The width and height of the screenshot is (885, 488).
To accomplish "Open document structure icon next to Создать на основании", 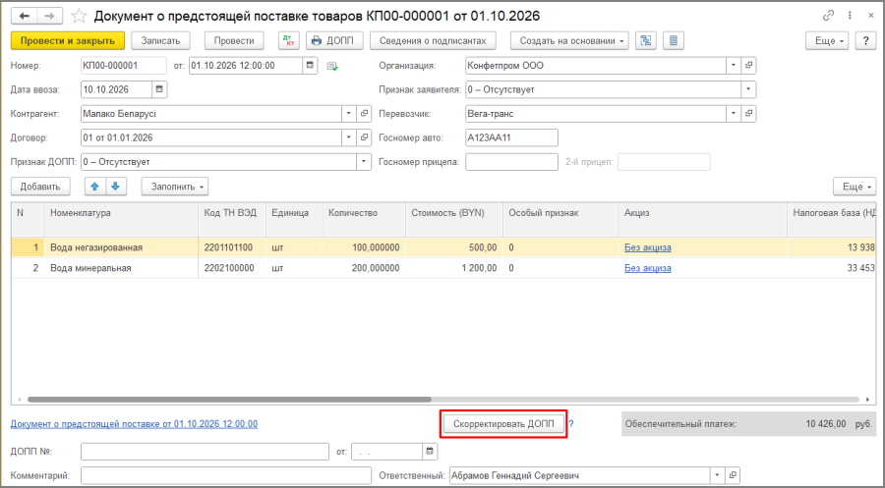I will point(646,40).
